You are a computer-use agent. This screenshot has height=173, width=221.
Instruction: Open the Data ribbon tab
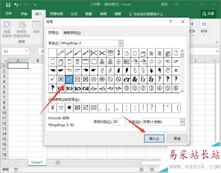point(88,14)
